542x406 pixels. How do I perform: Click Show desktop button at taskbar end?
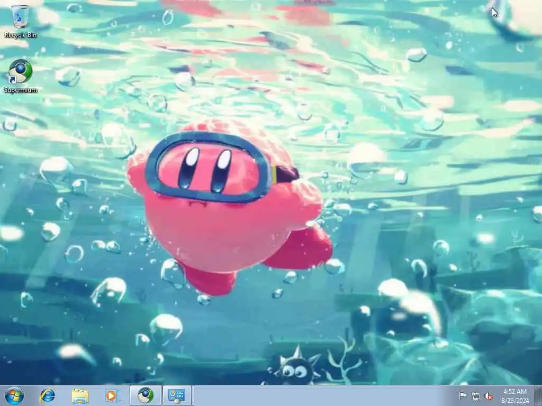(x=538, y=395)
